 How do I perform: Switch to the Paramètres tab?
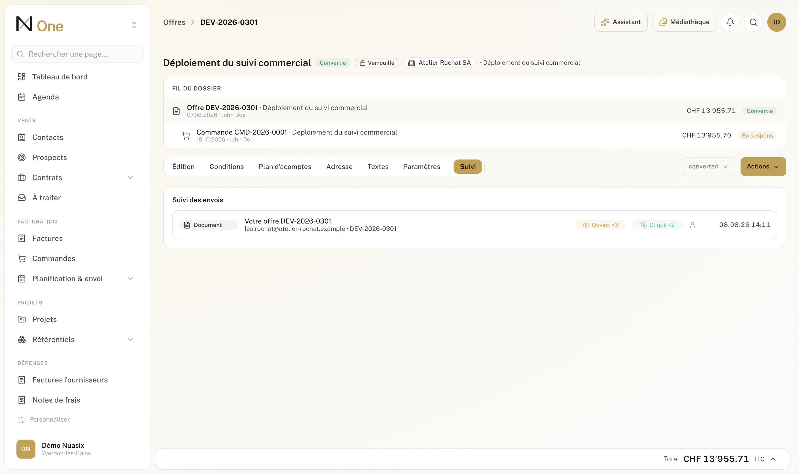pyautogui.click(x=422, y=167)
